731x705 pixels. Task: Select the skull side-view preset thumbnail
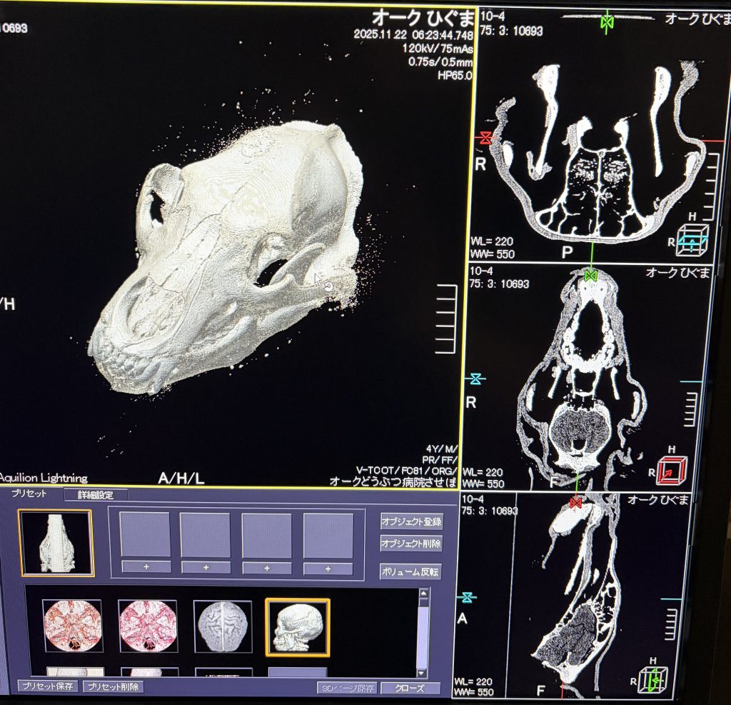(298, 626)
